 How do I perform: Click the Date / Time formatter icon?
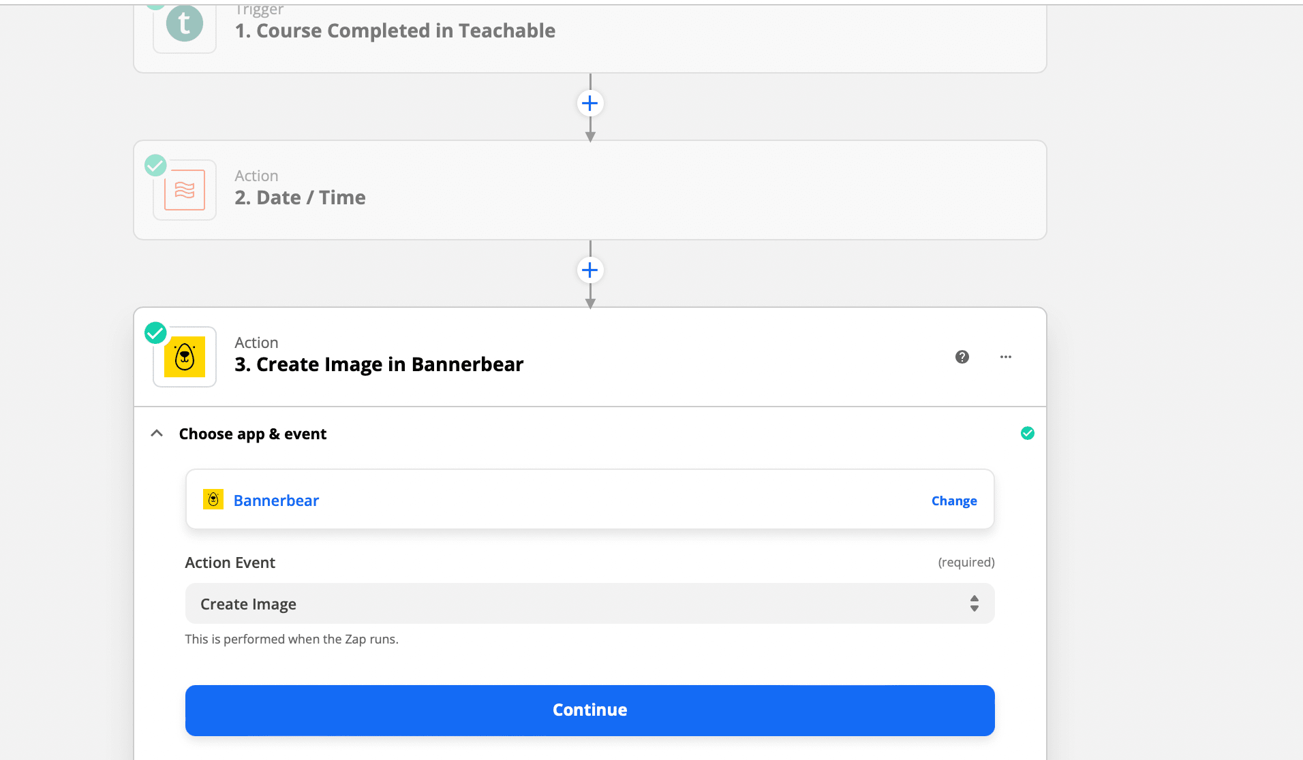click(185, 190)
